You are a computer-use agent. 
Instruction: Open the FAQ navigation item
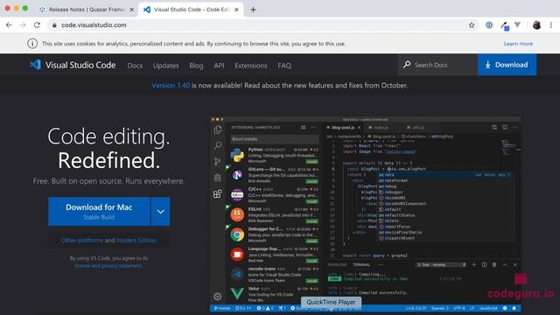[x=284, y=66]
